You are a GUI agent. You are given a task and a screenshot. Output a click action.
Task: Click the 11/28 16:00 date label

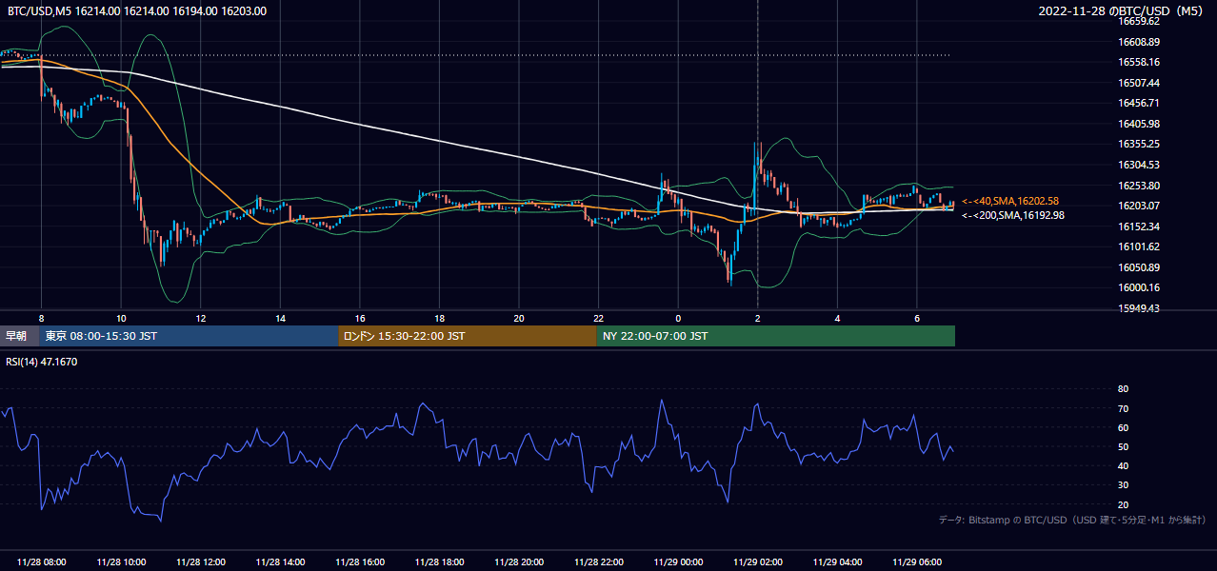click(360, 561)
